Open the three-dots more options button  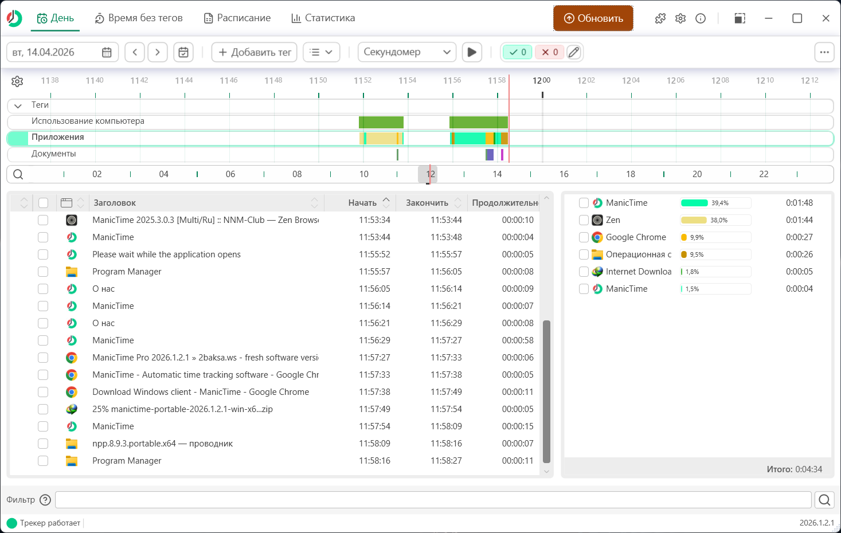click(x=824, y=52)
